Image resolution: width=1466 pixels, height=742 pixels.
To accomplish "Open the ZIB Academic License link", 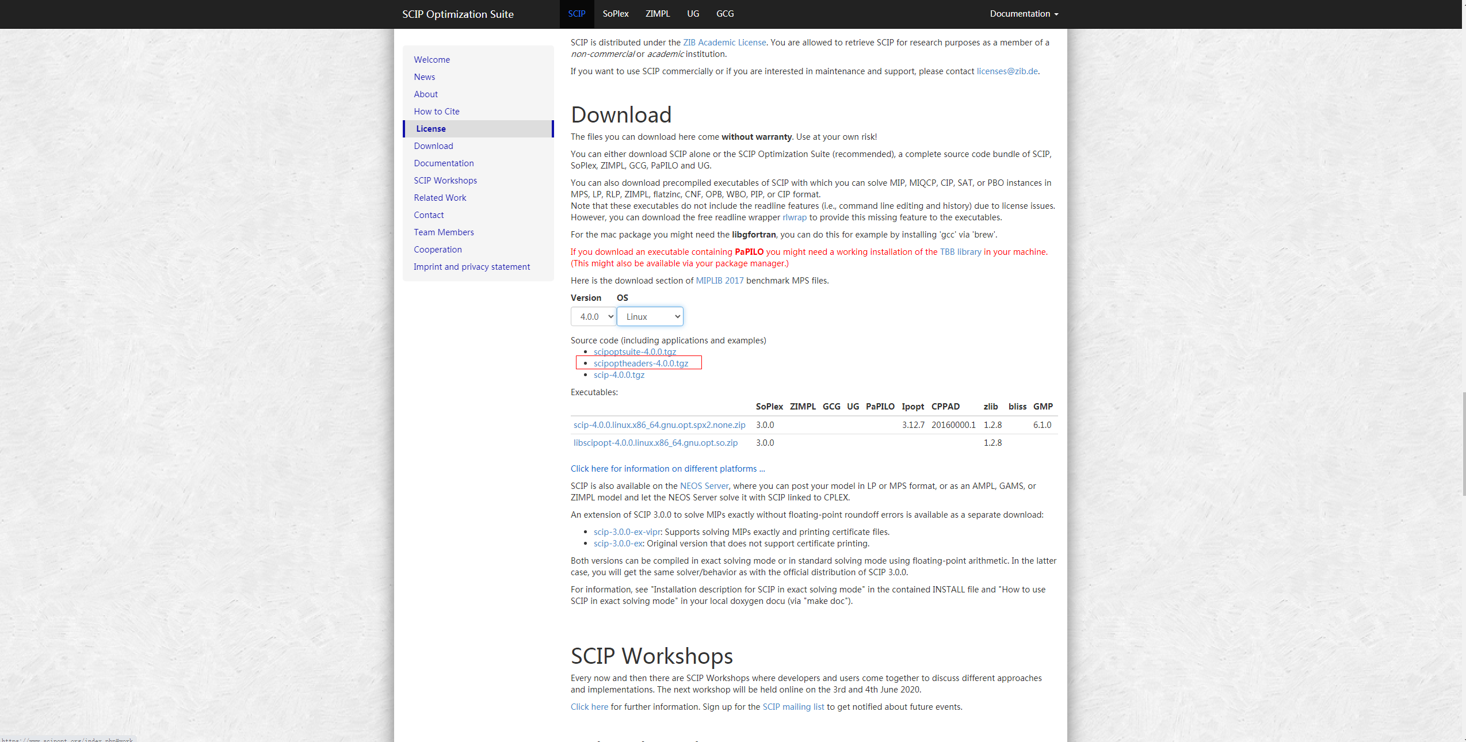I will click(724, 43).
